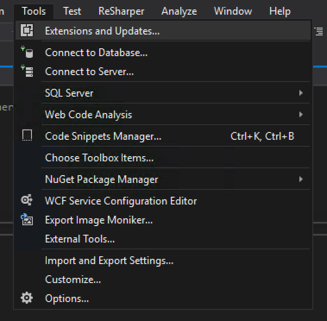The width and height of the screenshot is (327, 321).
Task: Open the Test menu
Action: 72,11
